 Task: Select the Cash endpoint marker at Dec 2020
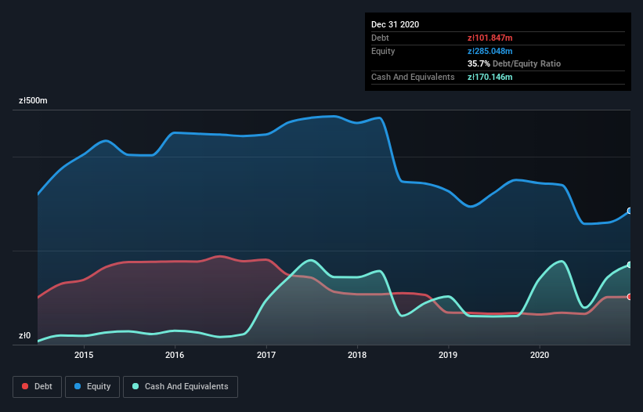630,265
